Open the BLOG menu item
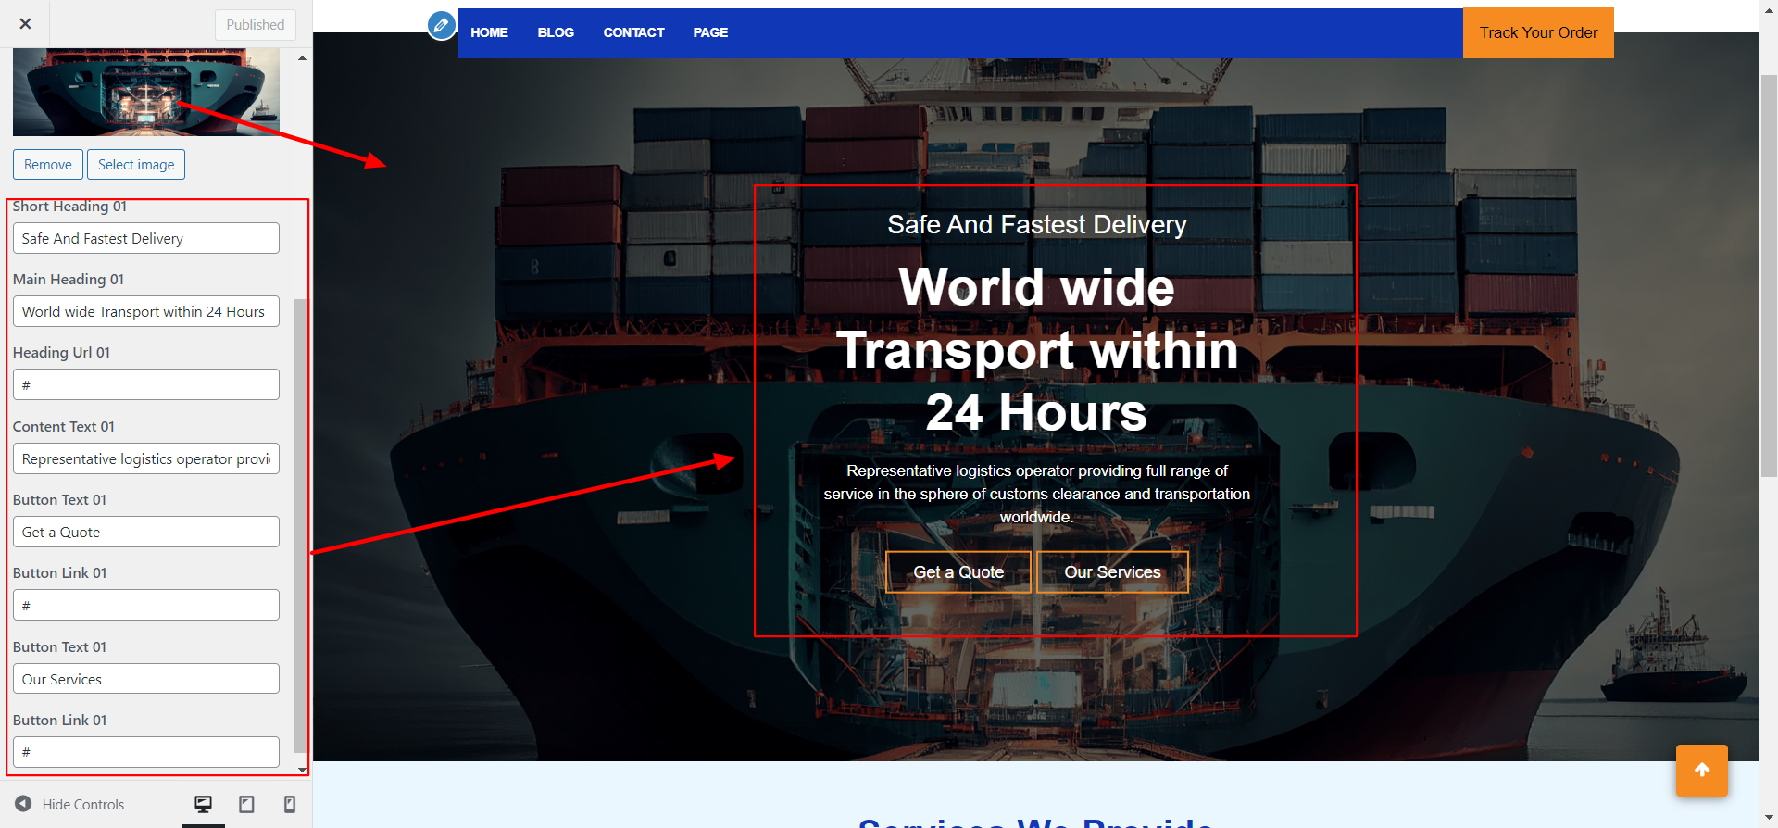The height and width of the screenshot is (828, 1778). coord(556,32)
